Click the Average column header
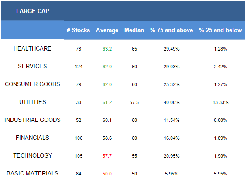247x182 pixels. (107, 30)
